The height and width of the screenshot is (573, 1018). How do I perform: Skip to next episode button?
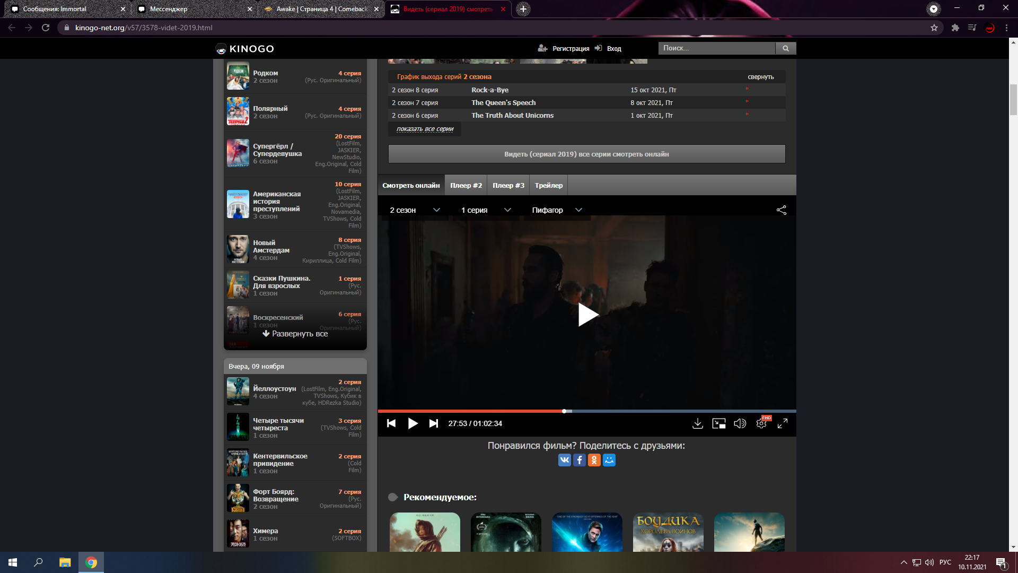point(433,423)
